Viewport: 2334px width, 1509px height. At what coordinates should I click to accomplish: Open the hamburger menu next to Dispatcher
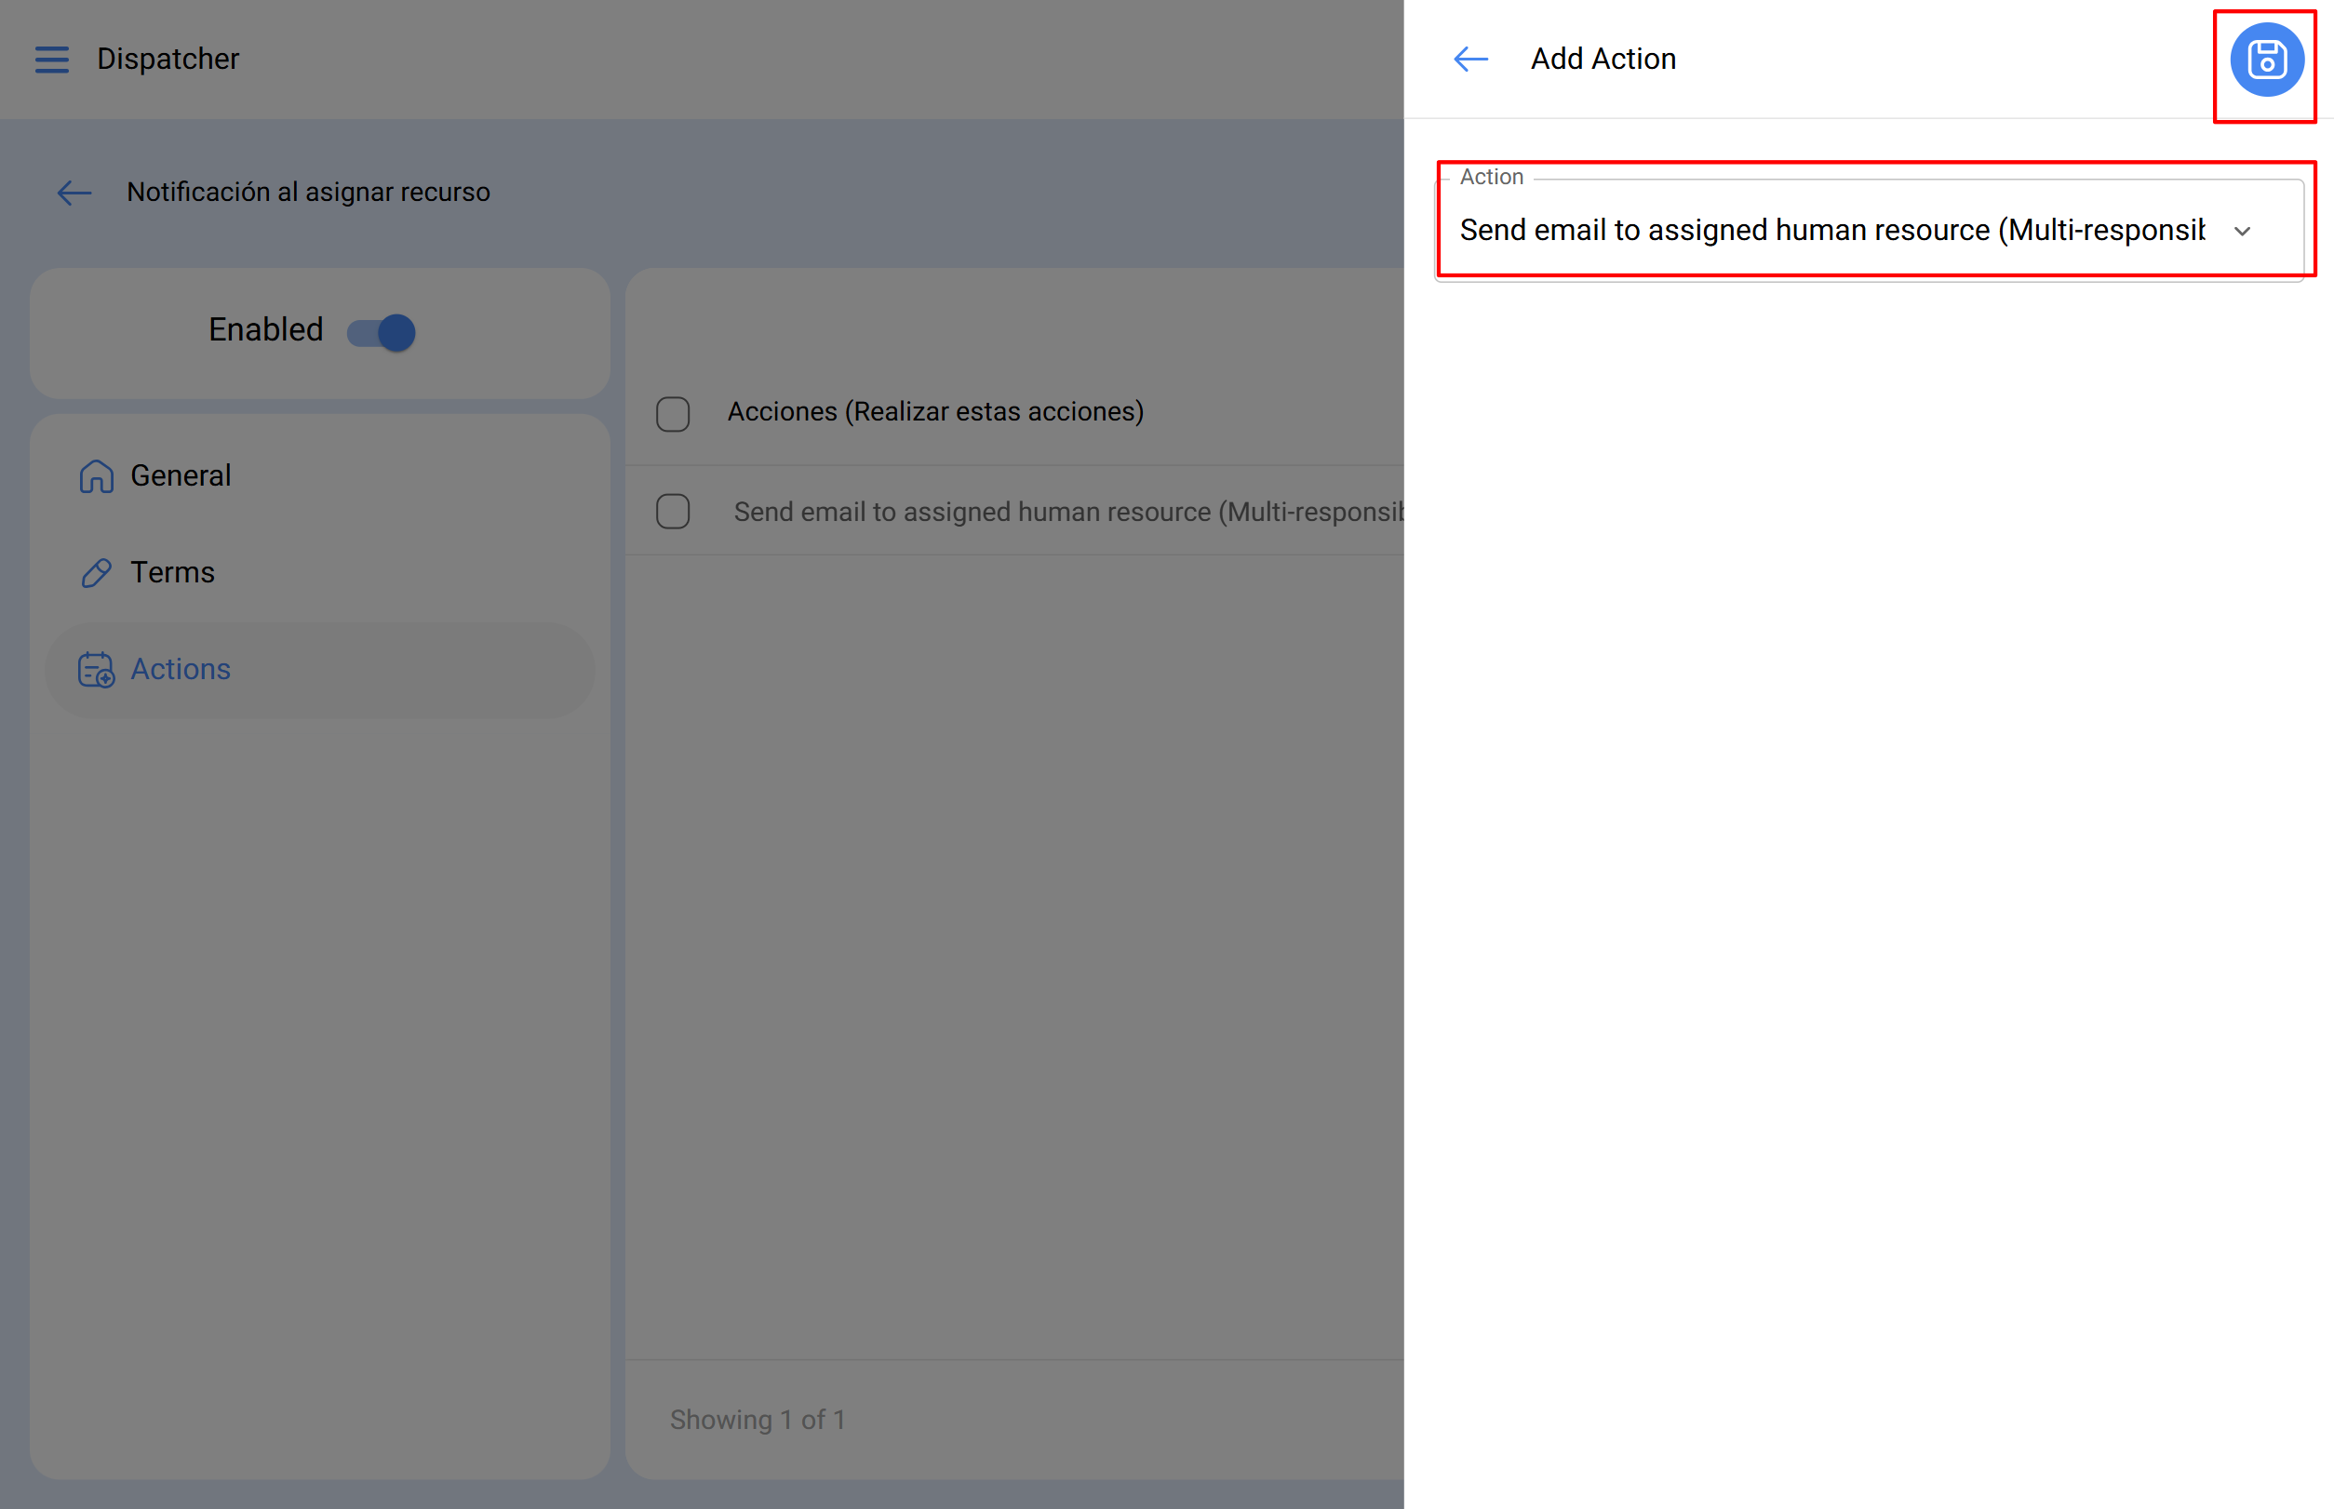tap(52, 60)
